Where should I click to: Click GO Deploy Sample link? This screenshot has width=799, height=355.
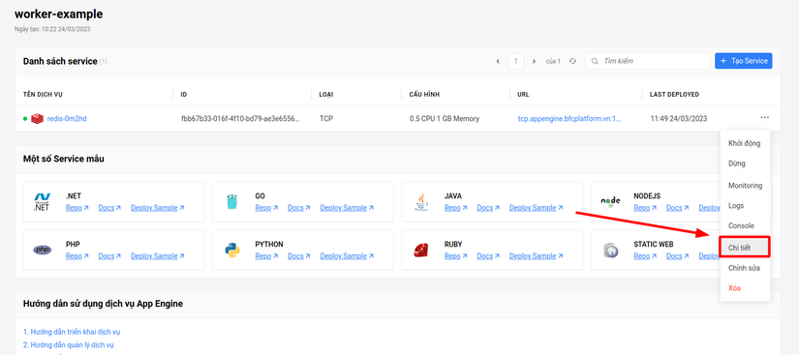coord(347,208)
